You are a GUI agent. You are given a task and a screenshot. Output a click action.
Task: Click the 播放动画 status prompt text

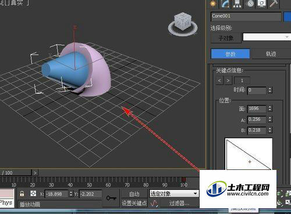point(30,204)
